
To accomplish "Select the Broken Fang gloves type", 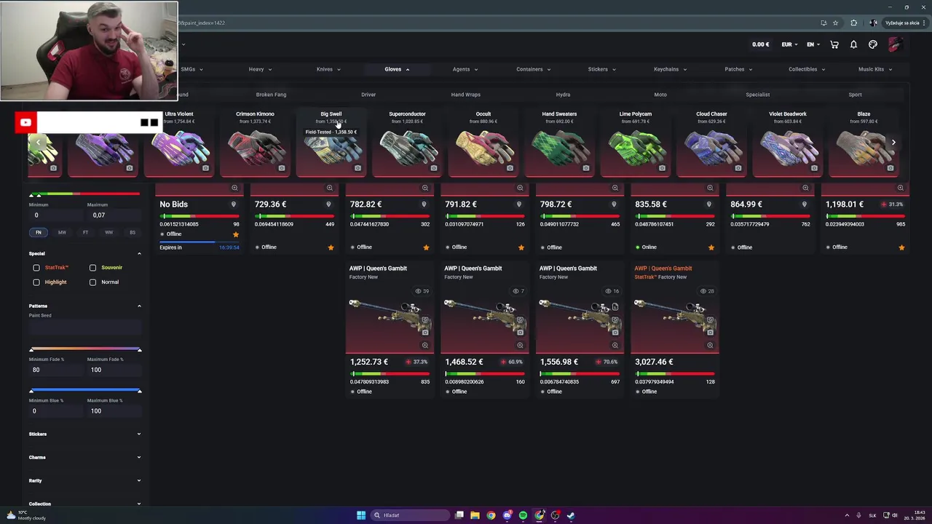I will coord(271,95).
